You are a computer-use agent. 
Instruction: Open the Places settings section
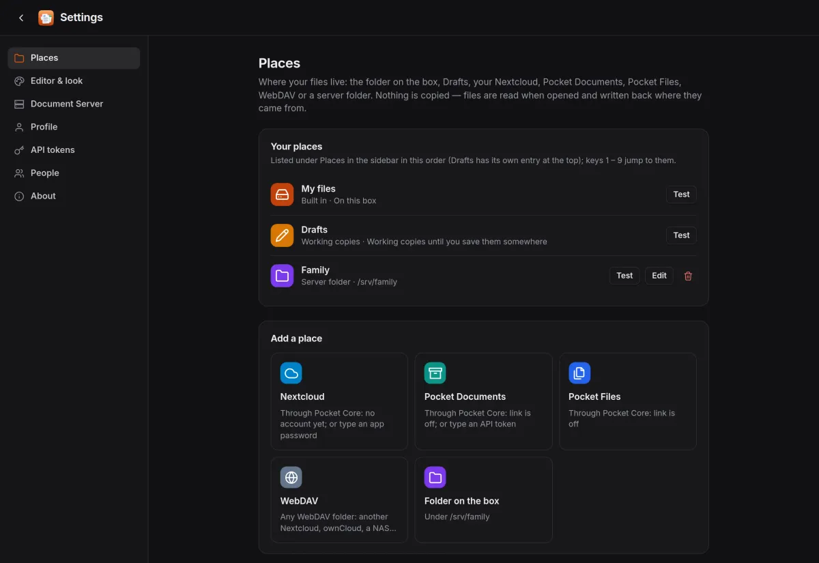74,58
